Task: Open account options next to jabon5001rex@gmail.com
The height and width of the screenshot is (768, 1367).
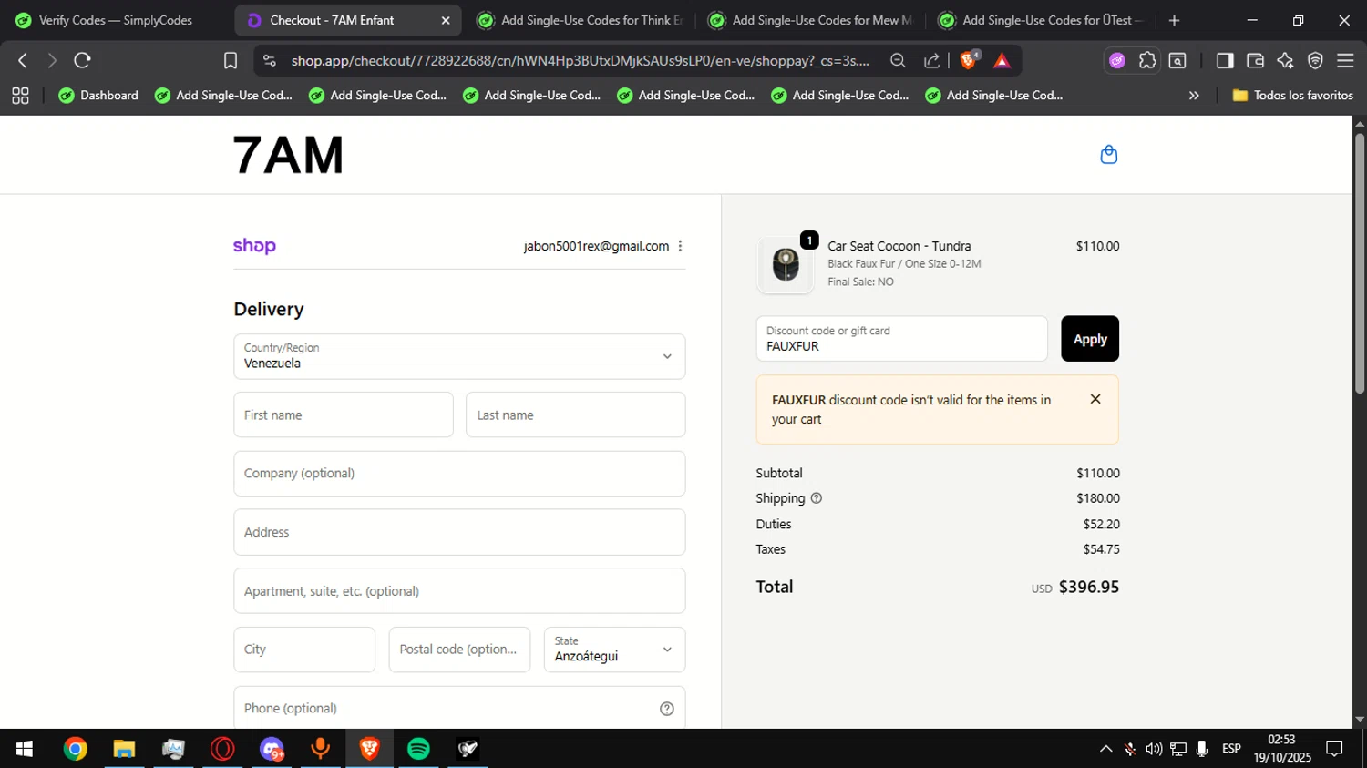Action: 680,246
